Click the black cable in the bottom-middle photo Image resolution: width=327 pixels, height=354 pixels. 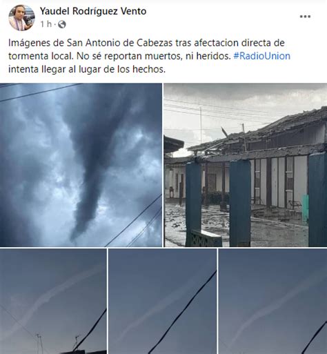pyautogui.click(x=183, y=312)
